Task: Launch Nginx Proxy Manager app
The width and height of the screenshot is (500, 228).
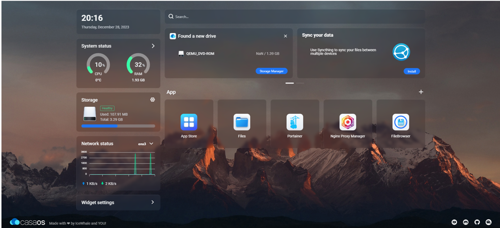Action: click(348, 123)
